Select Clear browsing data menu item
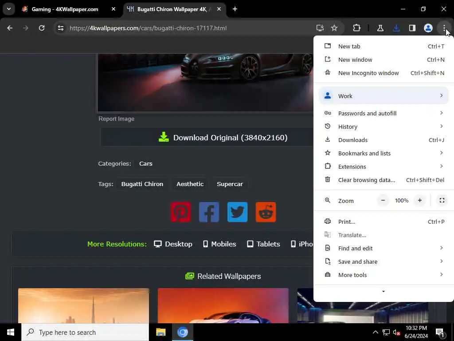 tap(384, 180)
